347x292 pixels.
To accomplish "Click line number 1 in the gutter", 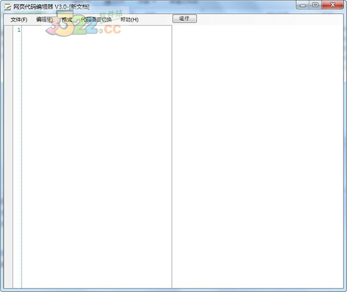I will (19, 30).
